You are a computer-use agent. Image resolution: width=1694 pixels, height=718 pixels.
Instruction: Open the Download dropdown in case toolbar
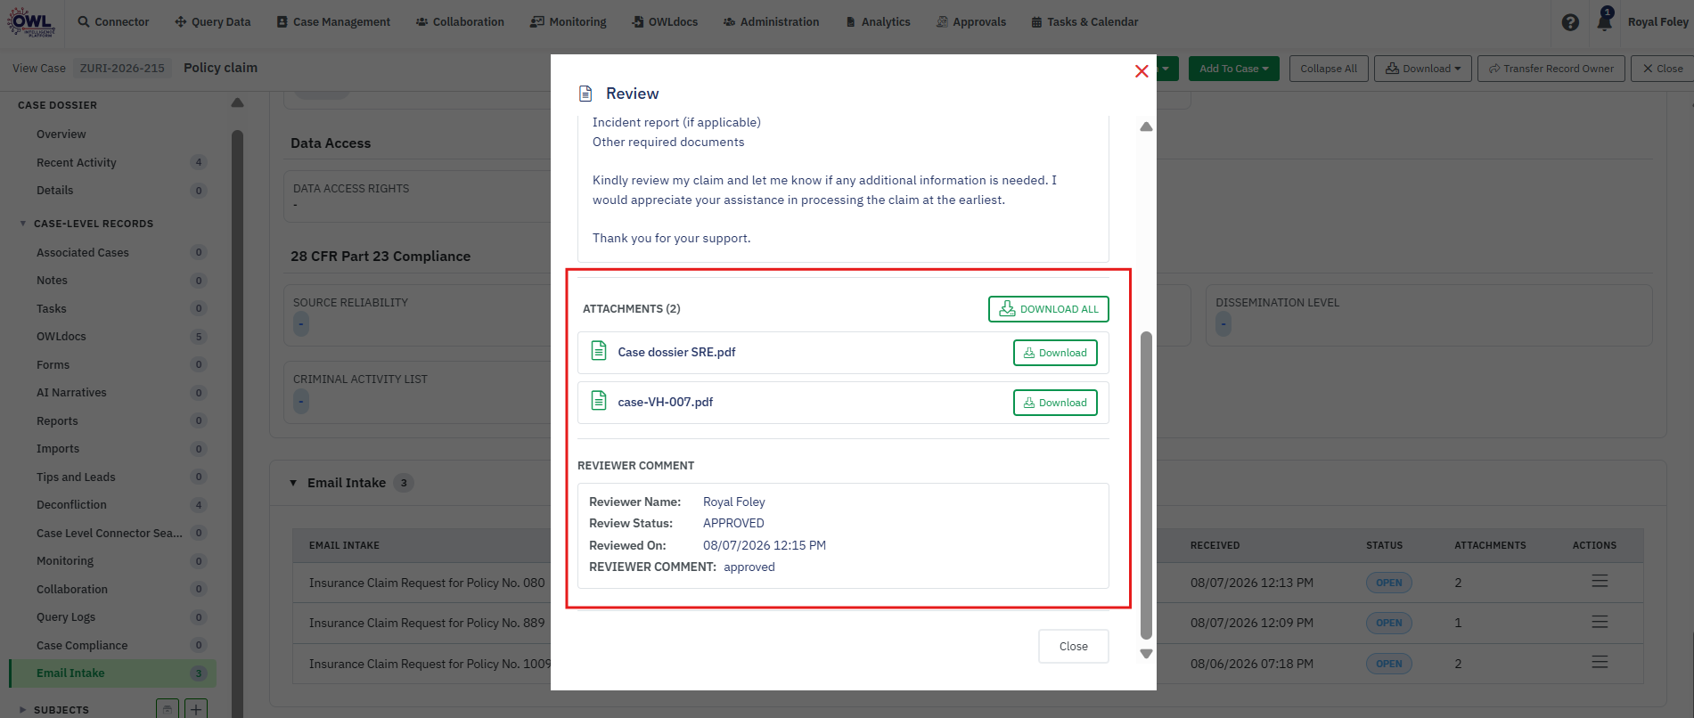click(x=1422, y=69)
